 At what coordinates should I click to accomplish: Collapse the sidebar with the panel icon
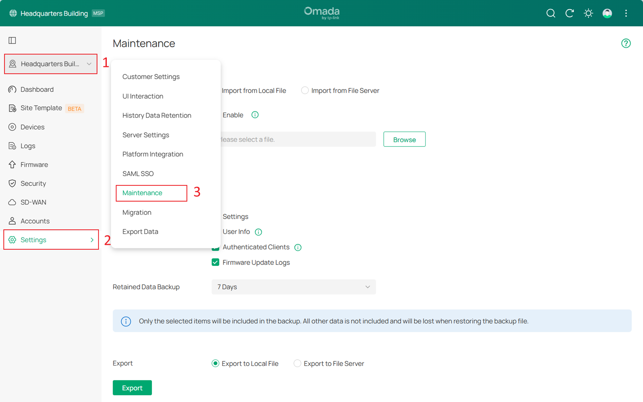(12, 40)
